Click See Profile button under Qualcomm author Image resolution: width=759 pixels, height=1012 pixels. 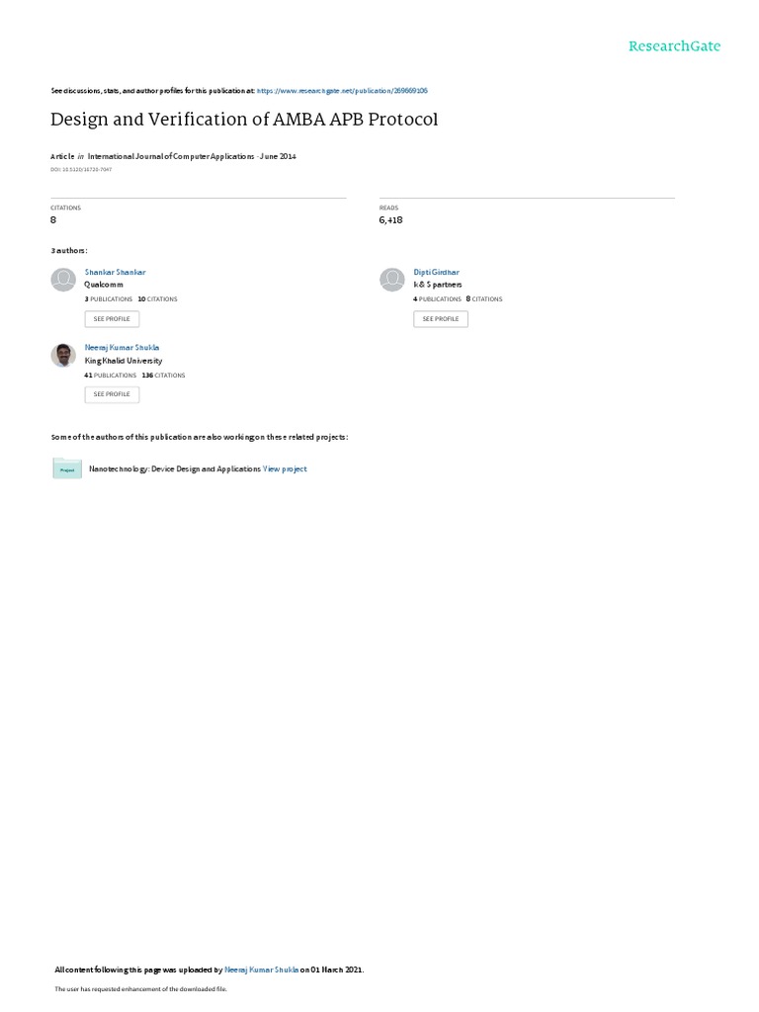tap(112, 319)
